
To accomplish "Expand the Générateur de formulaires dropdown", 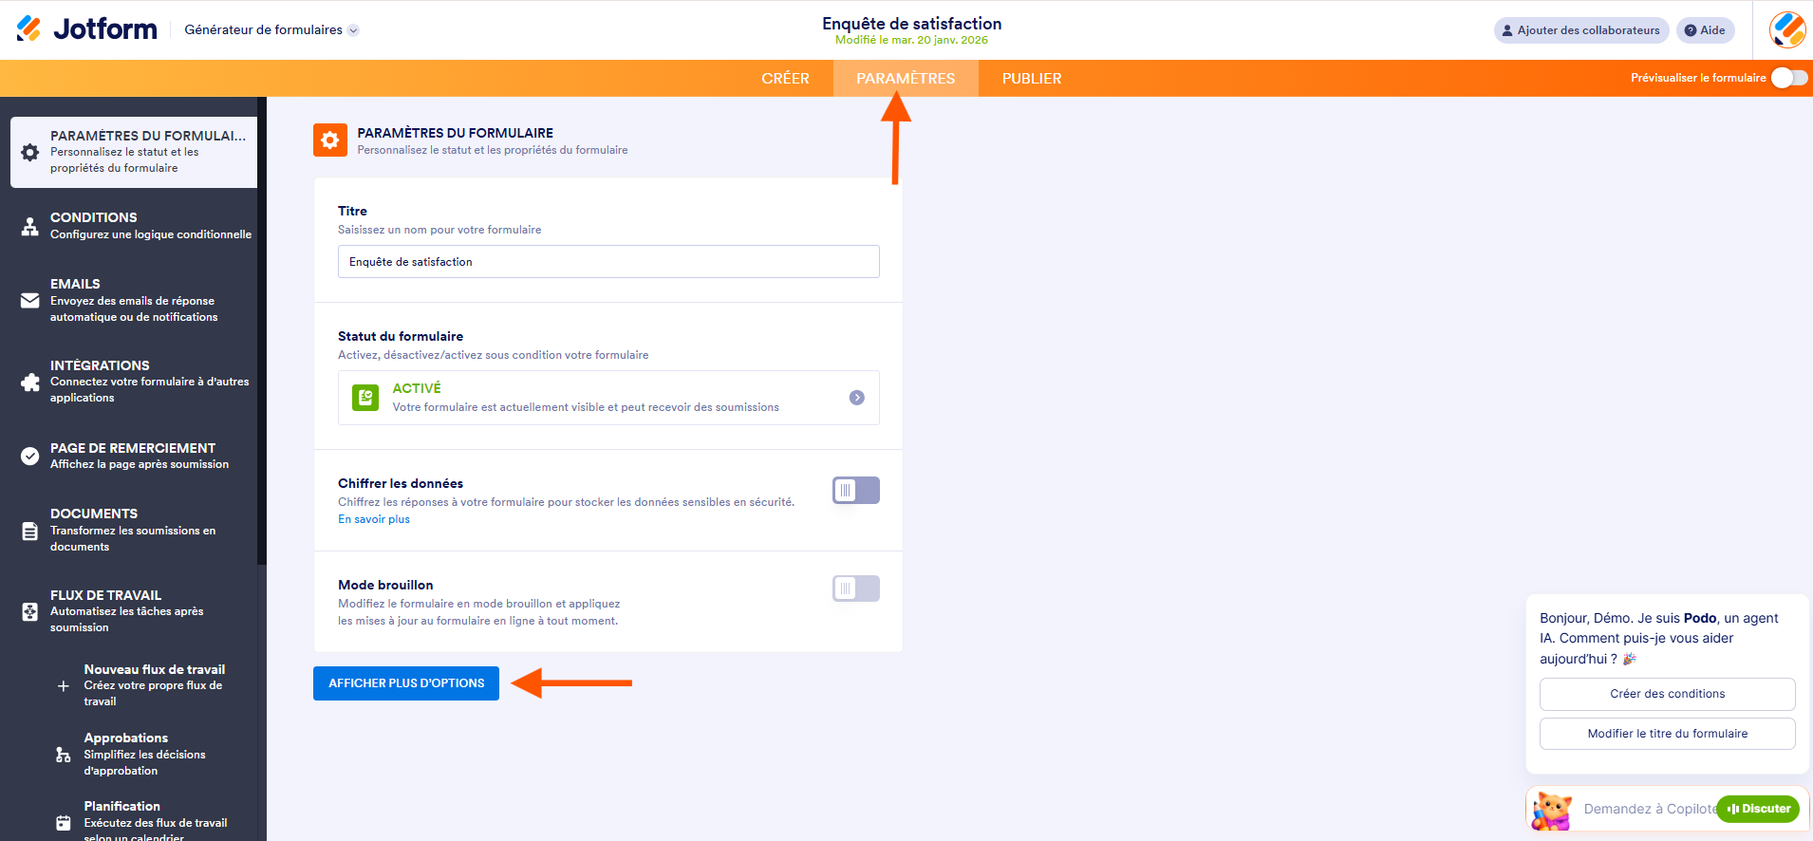I will [x=271, y=29].
